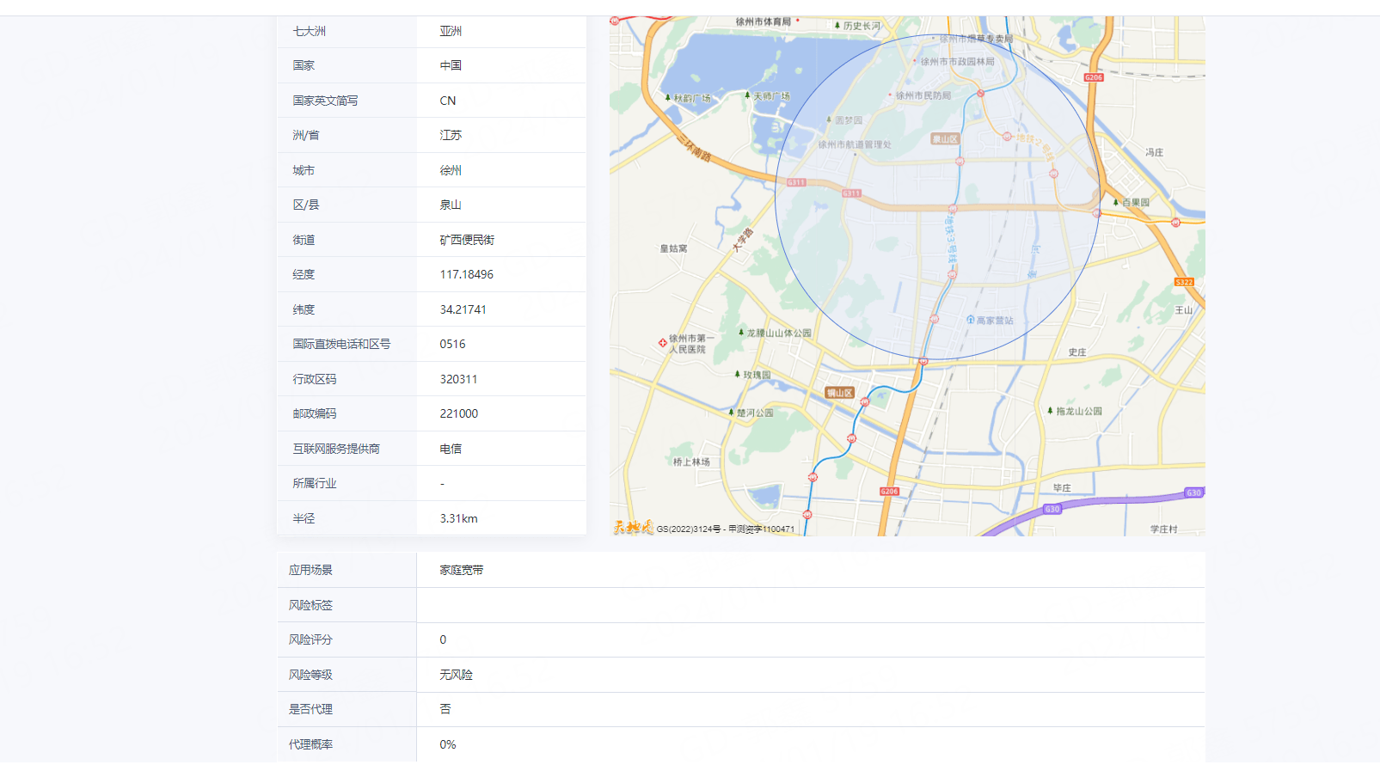
Task: Click the tree icon beside 玫瑰园
Action: (738, 375)
